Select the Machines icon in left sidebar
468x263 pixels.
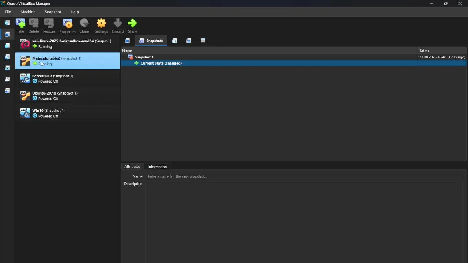click(7, 34)
